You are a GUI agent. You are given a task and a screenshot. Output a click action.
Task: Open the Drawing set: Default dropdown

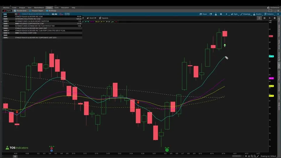tap(268, 156)
